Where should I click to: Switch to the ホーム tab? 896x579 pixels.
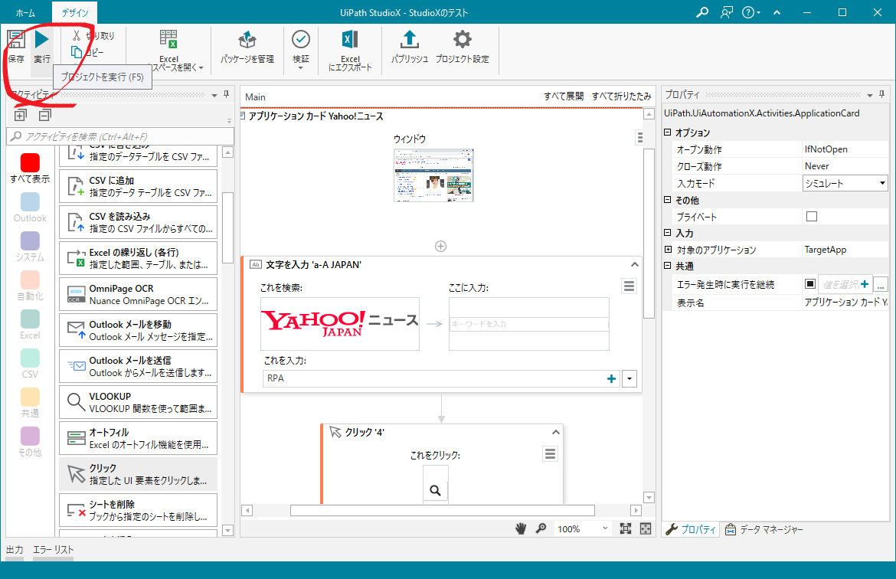[25, 12]
